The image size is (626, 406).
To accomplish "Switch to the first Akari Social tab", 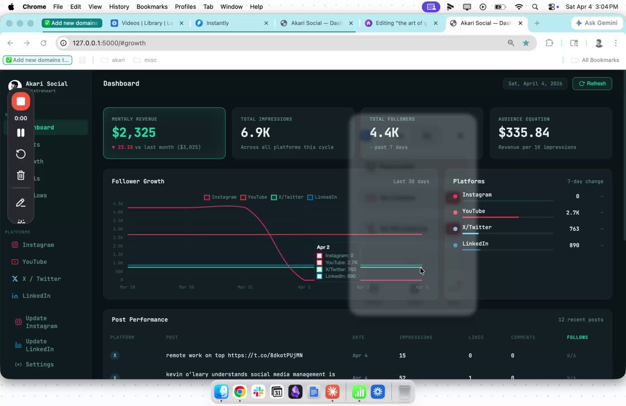I will click(x=317, y=23).
